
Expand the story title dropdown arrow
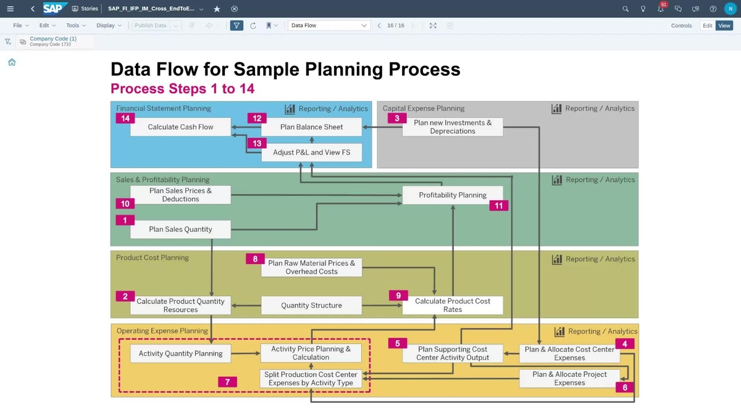pyautogui.click(x=203, y=9)
